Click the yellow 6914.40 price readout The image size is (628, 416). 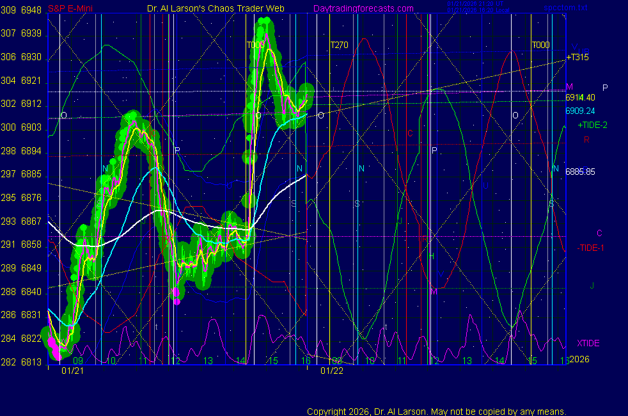[x=580, y=98]
